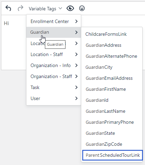Select the GuardianAlternatePhone tag
This screenshot has height=165, width=145.
112,56
